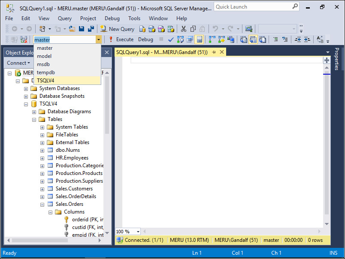Viewport: 345px width, 259px height.
Task: Open the zoom 100 % dropdown
Action: coord(137,232)
